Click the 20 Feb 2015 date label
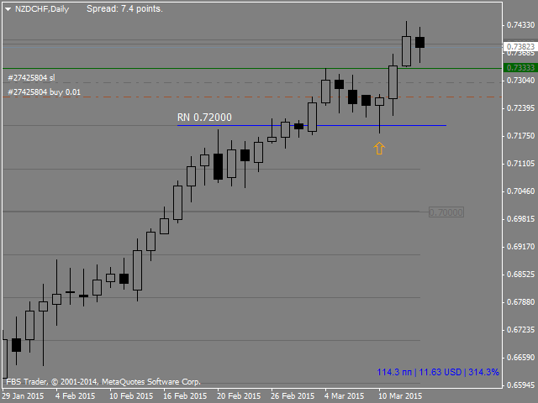538x403 pixels. (239, 395)
